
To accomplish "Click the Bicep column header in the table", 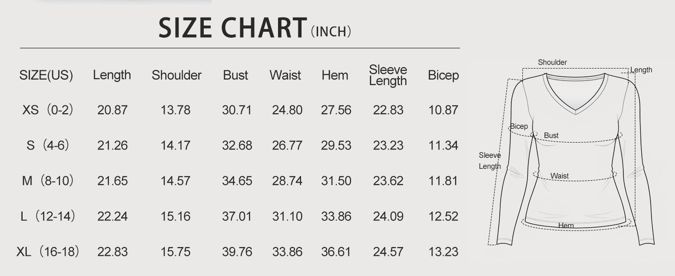I will coord(443,75).
